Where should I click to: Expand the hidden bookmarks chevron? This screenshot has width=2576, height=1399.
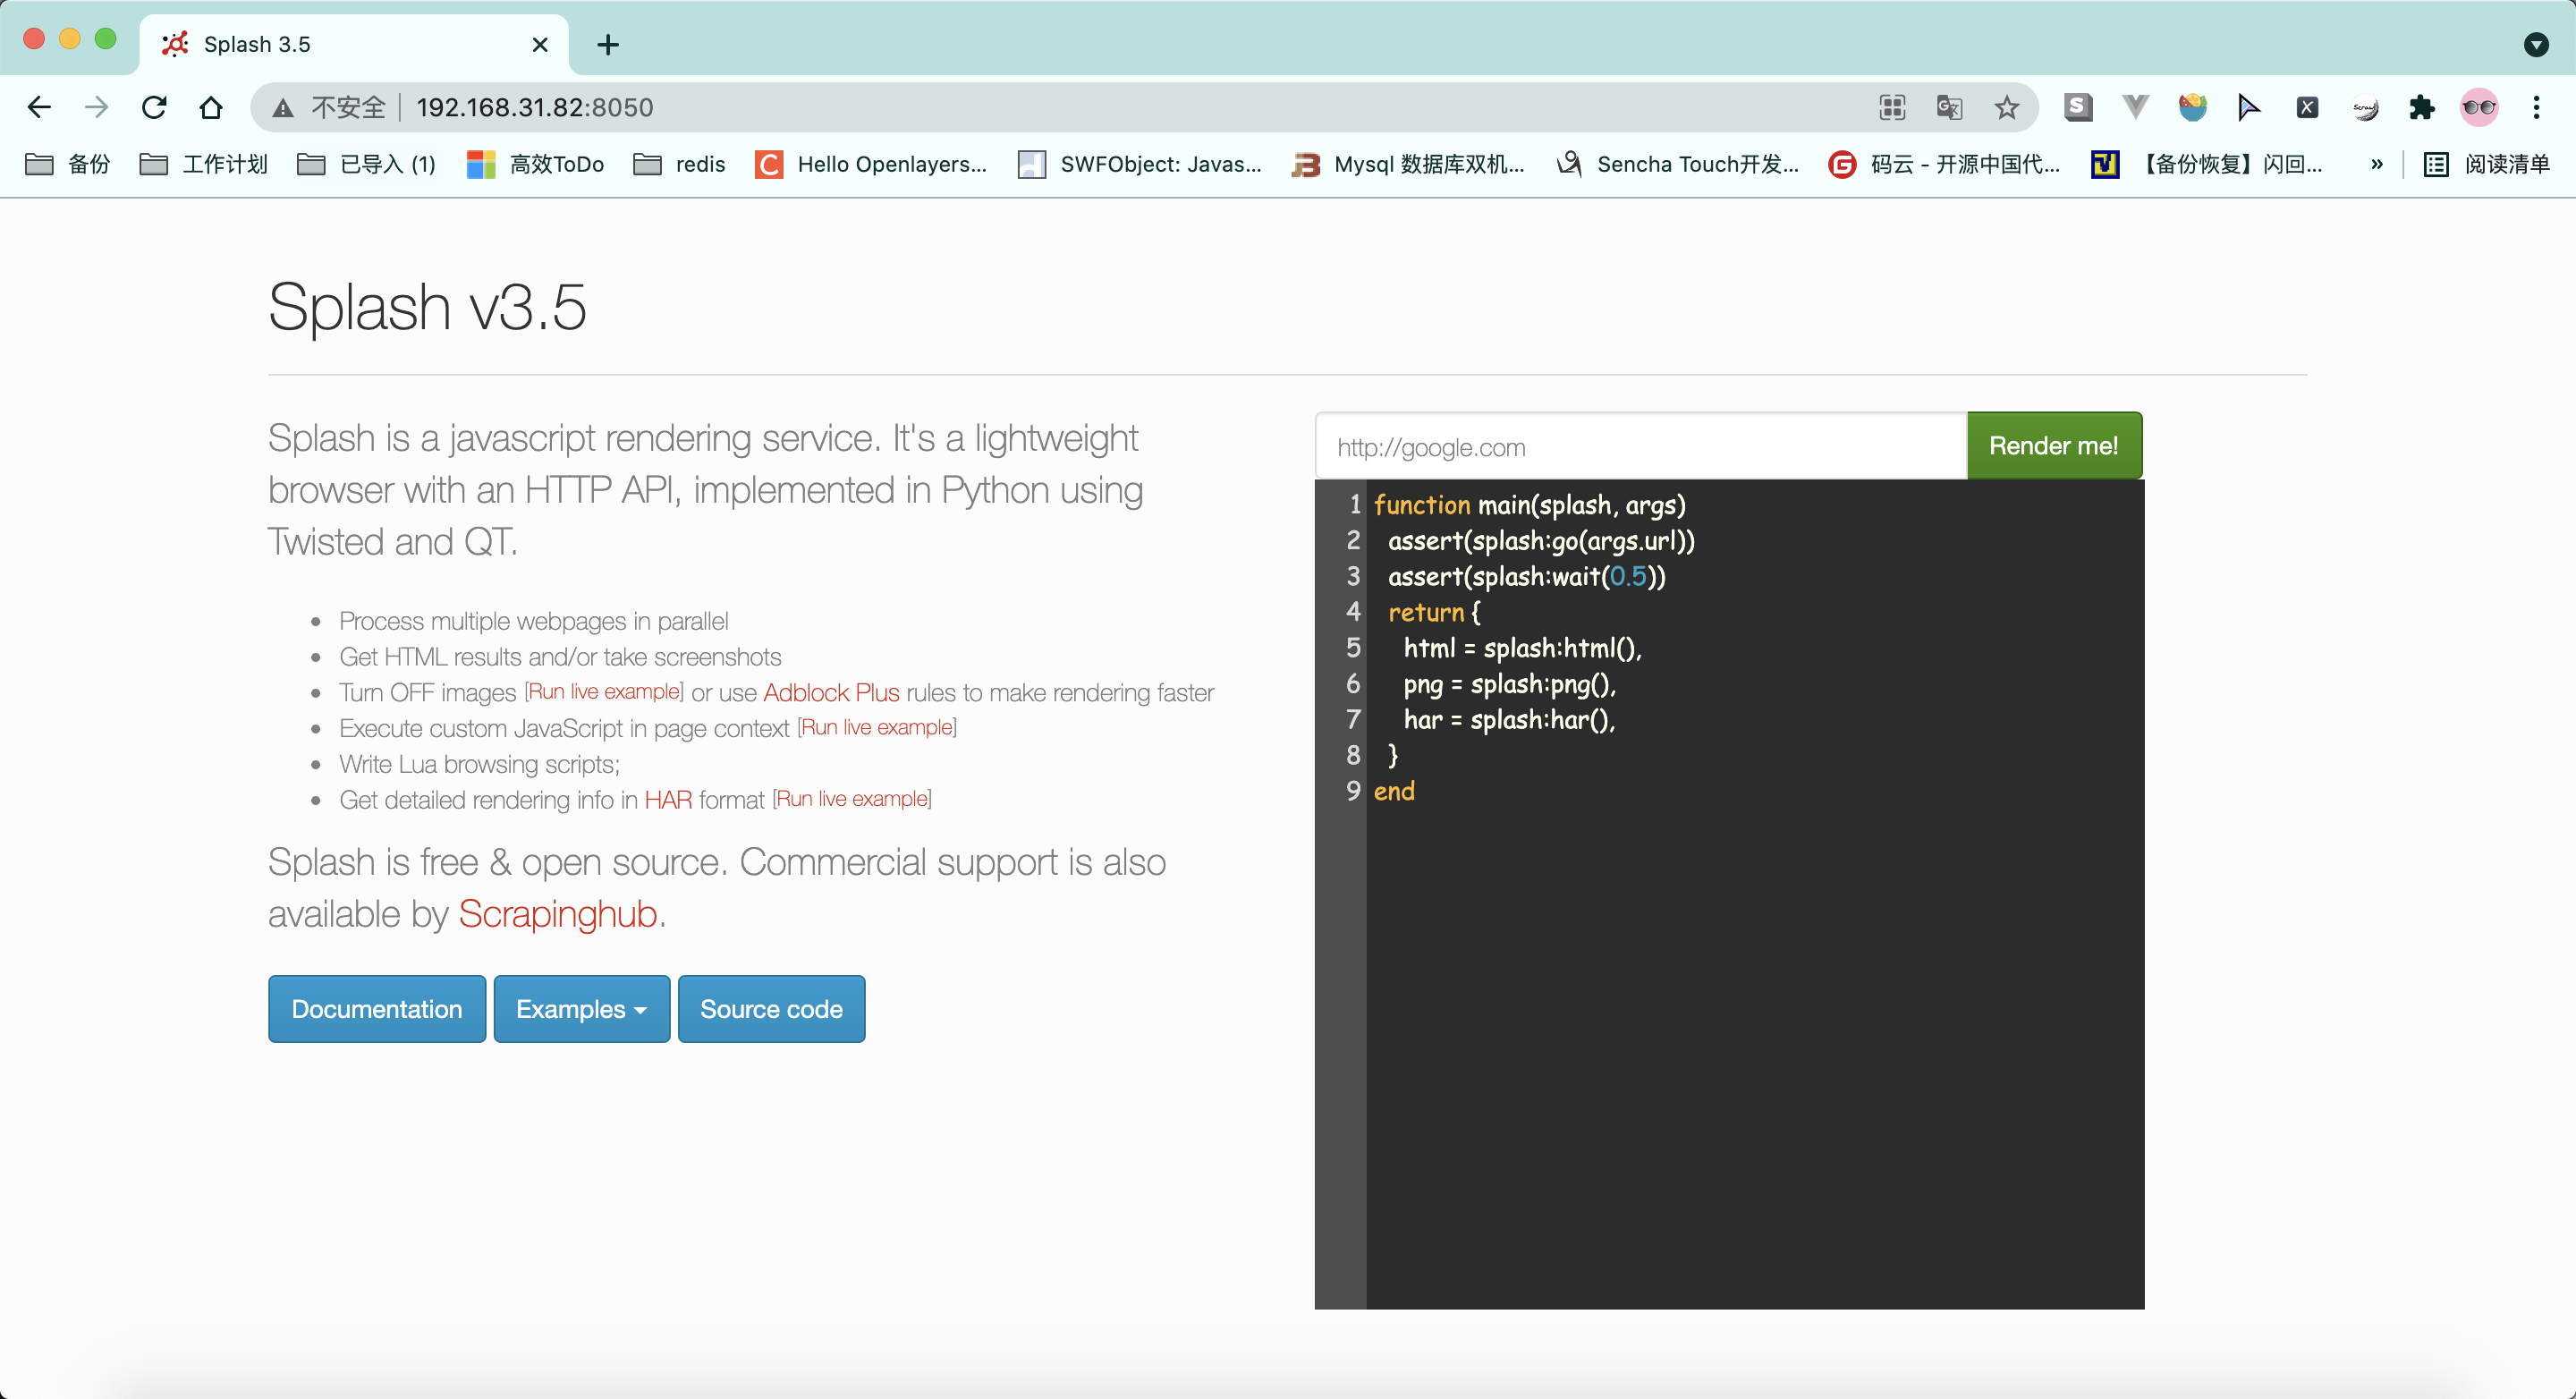(x=2377, y=164)
